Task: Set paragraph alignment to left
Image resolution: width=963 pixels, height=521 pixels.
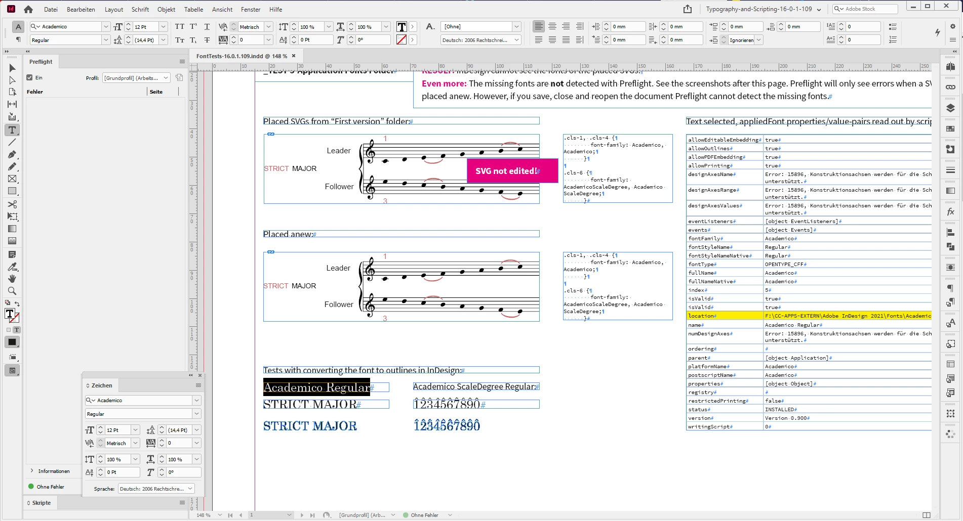Action: (539, 26)
